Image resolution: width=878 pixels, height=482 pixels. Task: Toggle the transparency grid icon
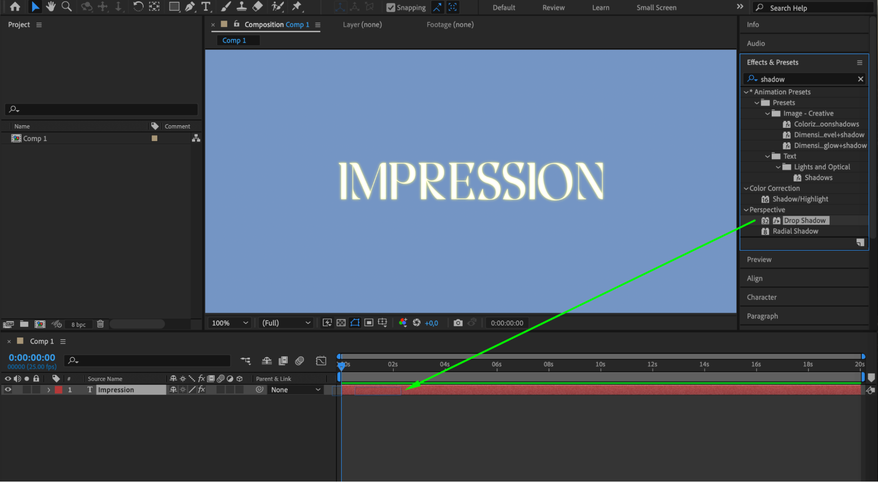click(341, 323)
